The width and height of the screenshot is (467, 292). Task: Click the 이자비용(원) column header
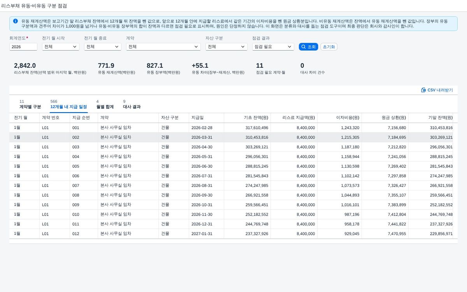tap(340, 118)
